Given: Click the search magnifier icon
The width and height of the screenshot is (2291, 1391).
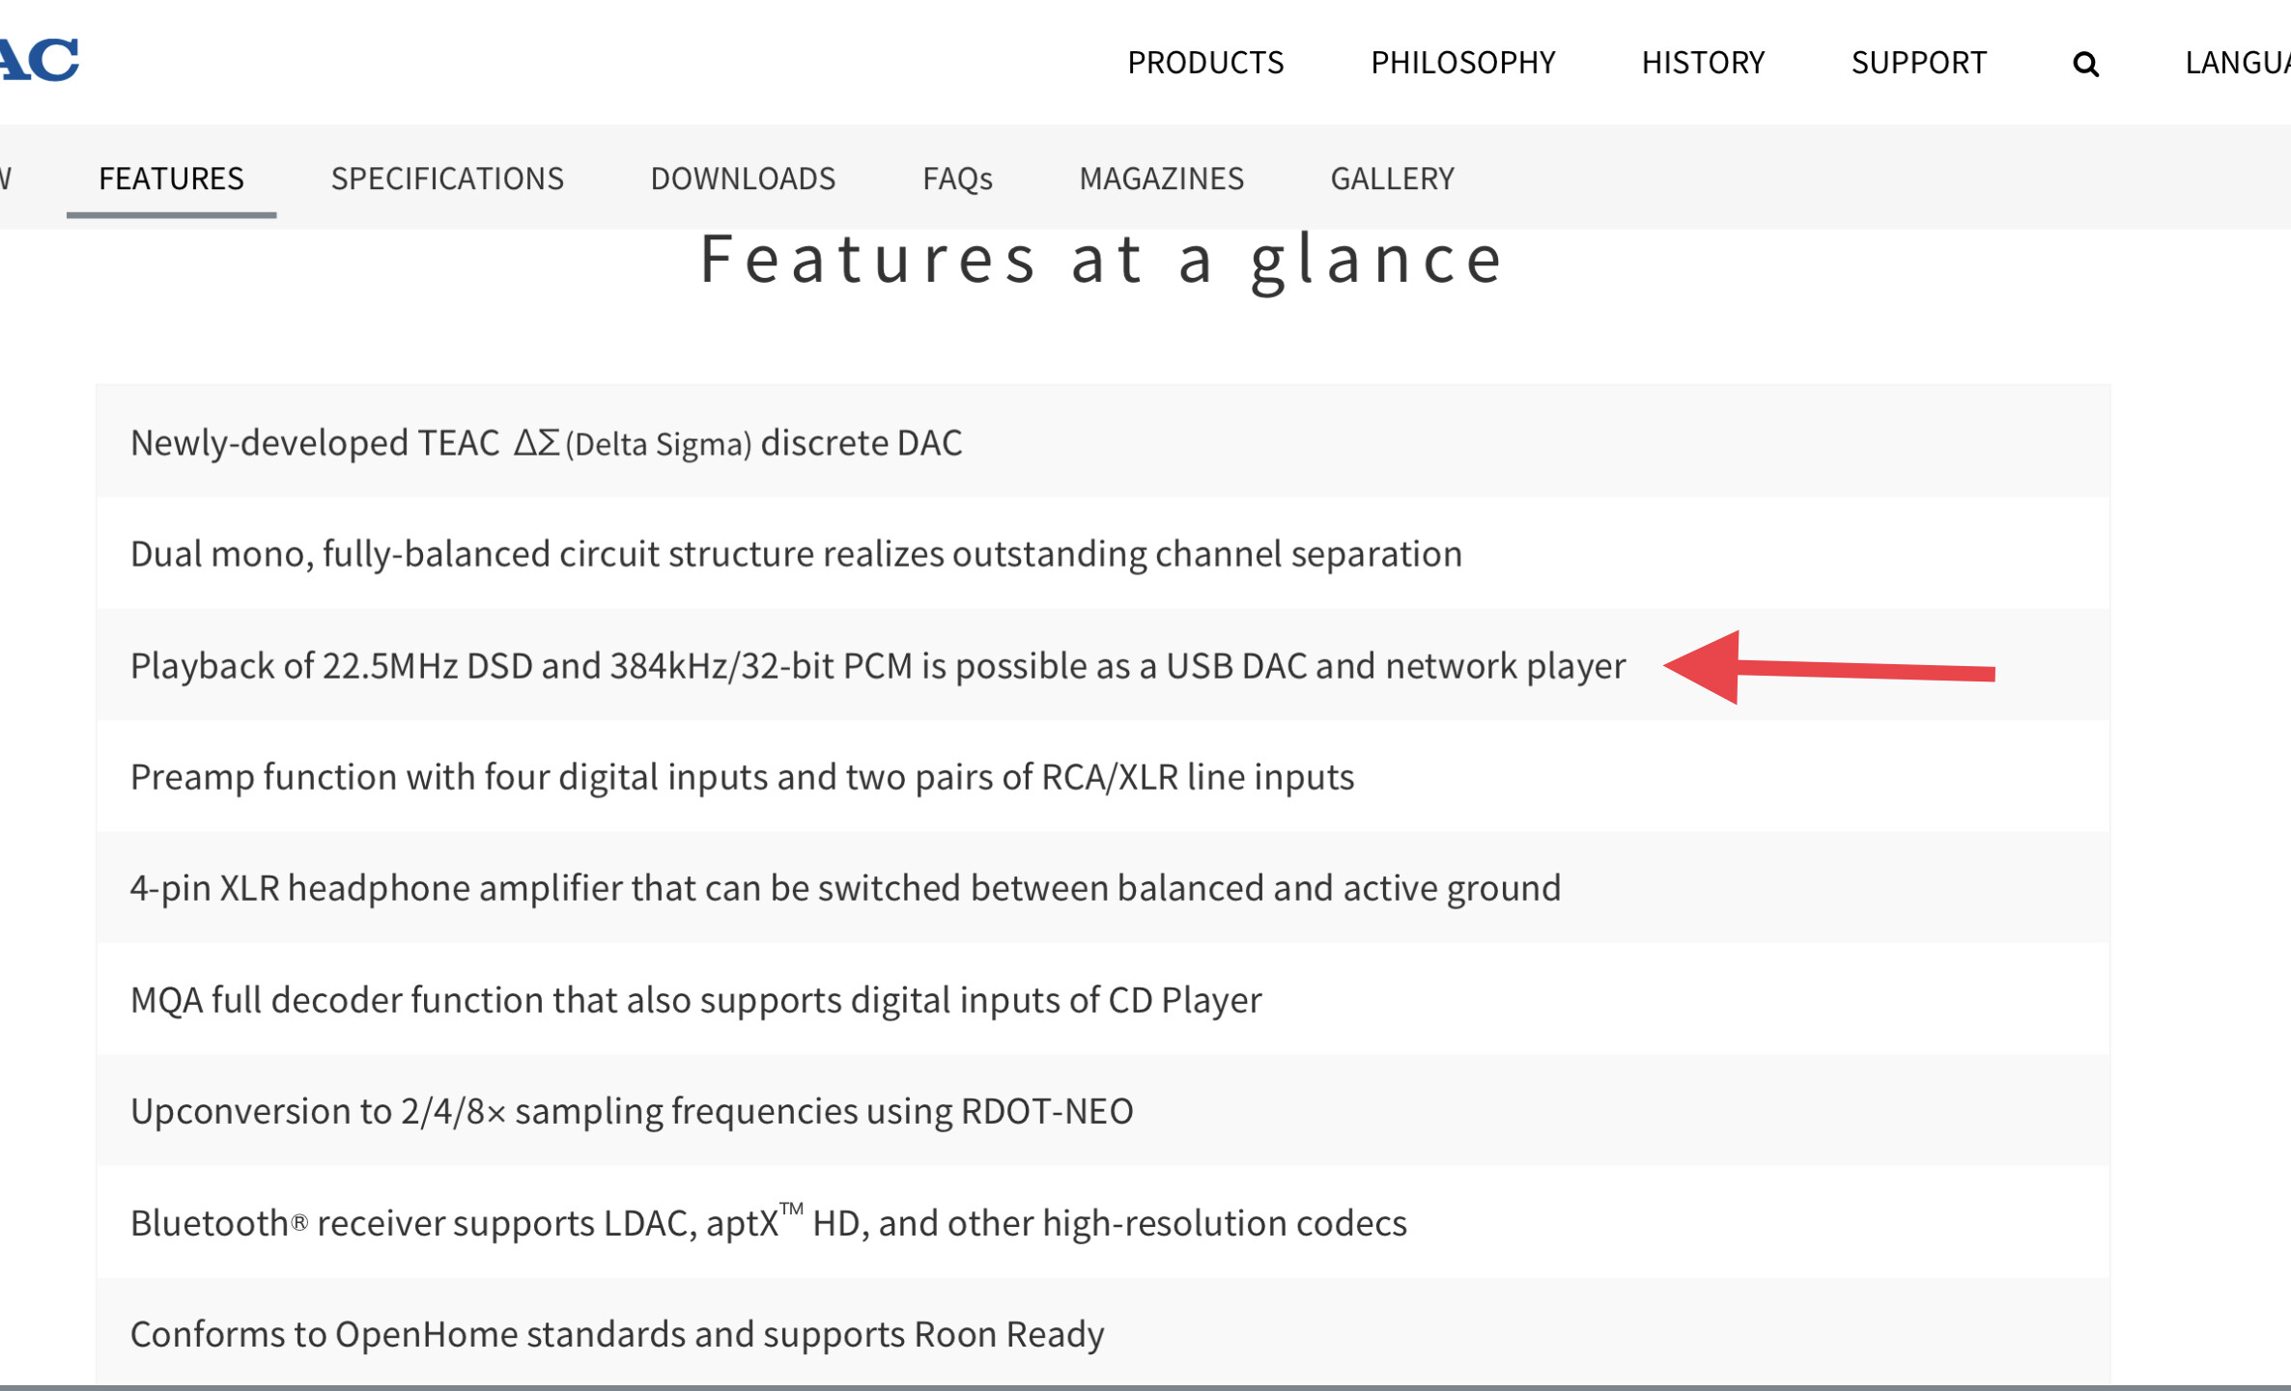Looking at the screenshot, I should [x=2085, y=64].
